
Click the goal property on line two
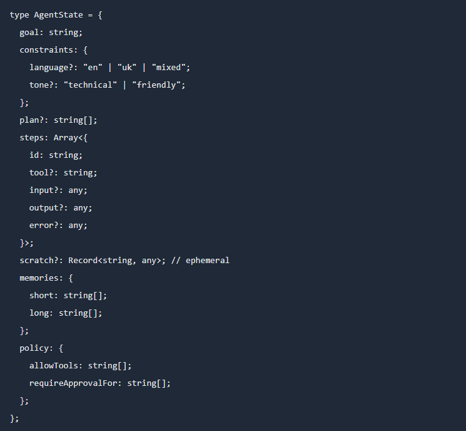tap(29, 32)
